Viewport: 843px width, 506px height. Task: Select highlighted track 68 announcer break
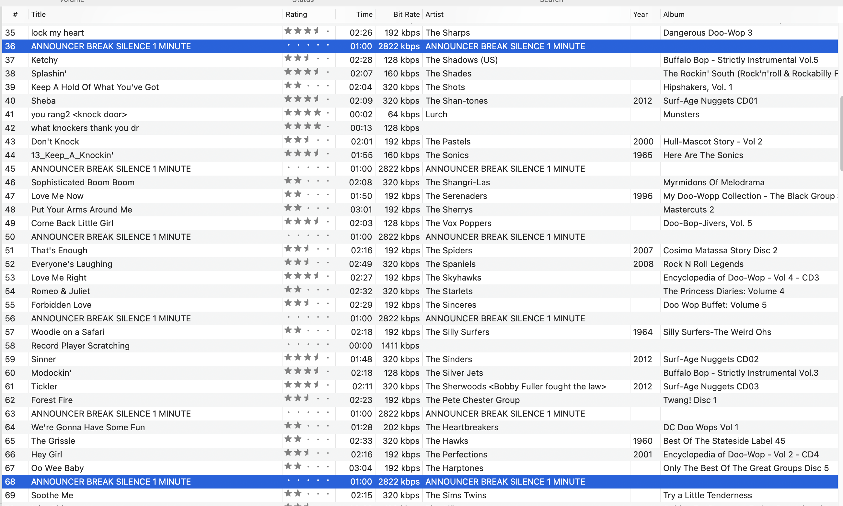pyautogui.click(x=111, y=481)
